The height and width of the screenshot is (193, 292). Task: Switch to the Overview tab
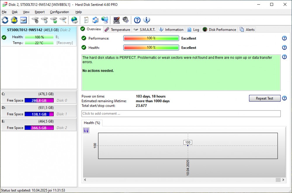(91, 29)
